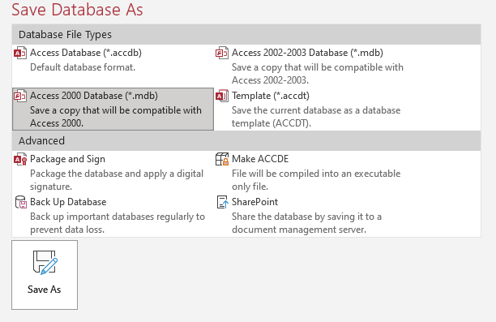Screen dimensions: 496x322
Task: Select Back Up Database option
Action: coord(113,215)
